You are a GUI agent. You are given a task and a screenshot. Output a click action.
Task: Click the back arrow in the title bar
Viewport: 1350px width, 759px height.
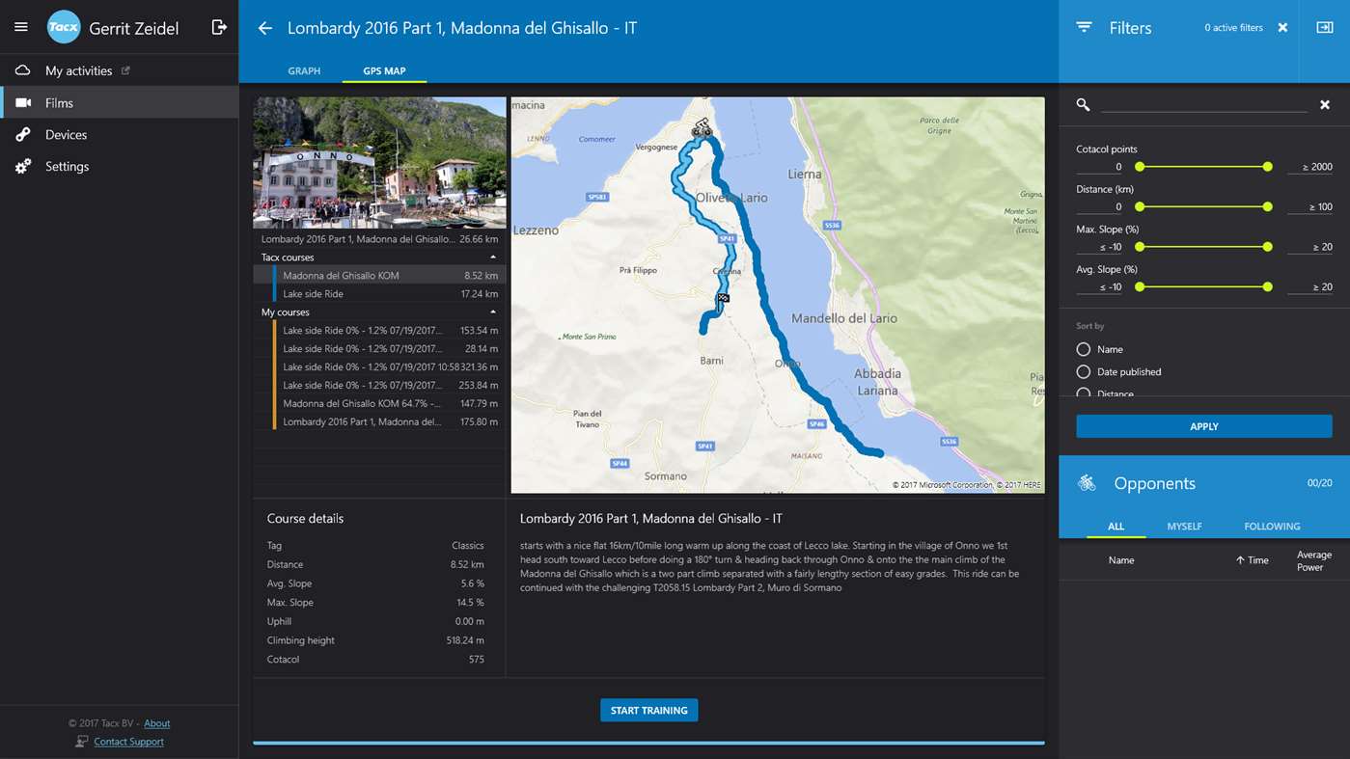tap(264, 28)
